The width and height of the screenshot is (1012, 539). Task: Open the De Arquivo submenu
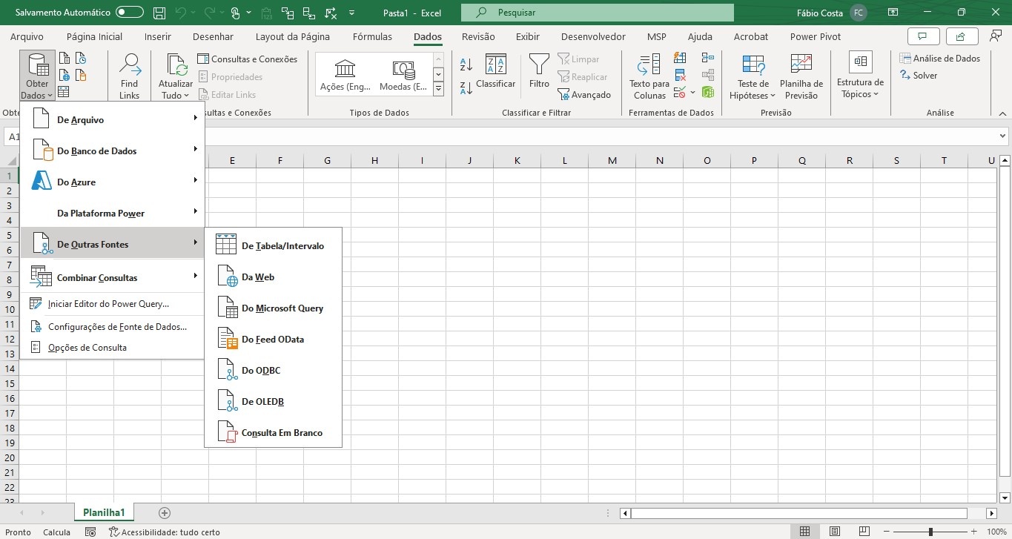pyautogui.click(x=112, y=119)
